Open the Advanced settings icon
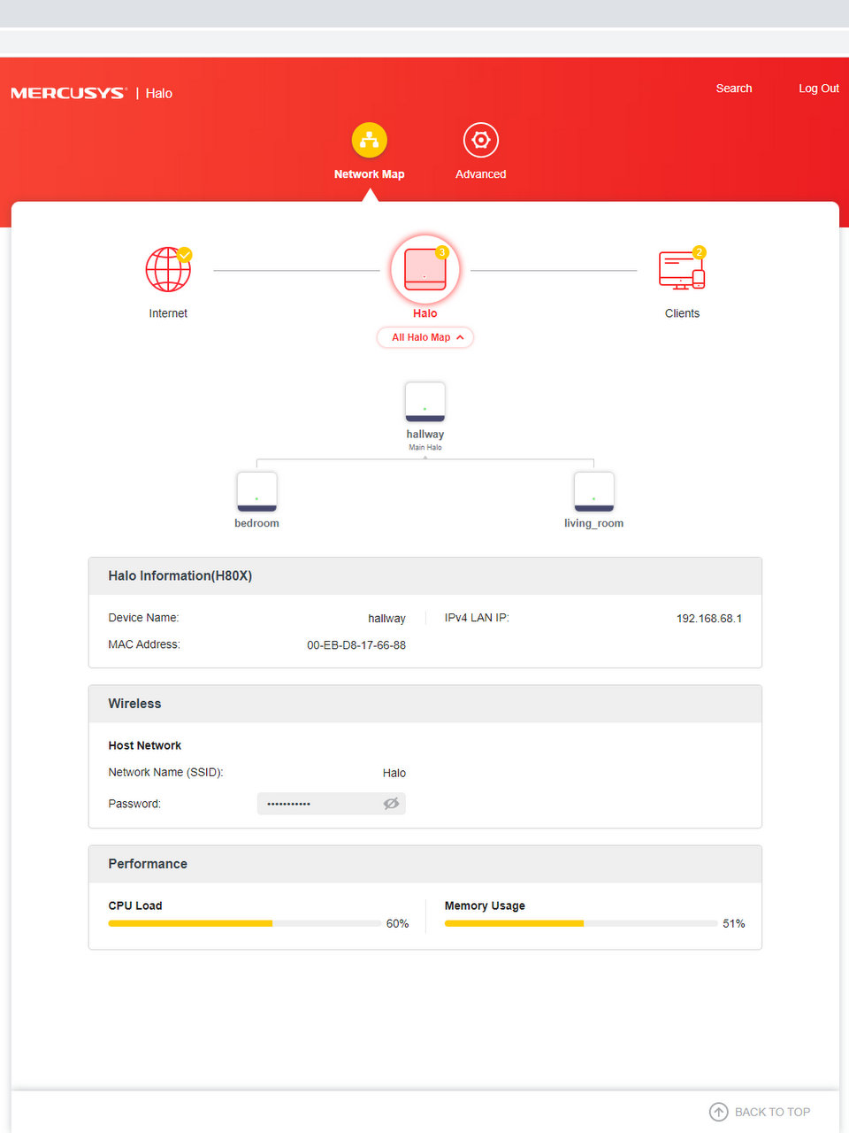The width and height of the screenshot is (849, 1133). (x=480, y=140)
